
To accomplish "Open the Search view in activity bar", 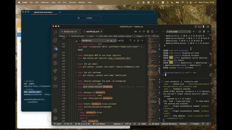I will (55, 32).
